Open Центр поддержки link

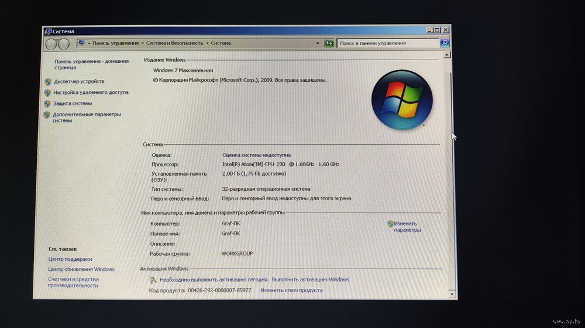(70, 259)
